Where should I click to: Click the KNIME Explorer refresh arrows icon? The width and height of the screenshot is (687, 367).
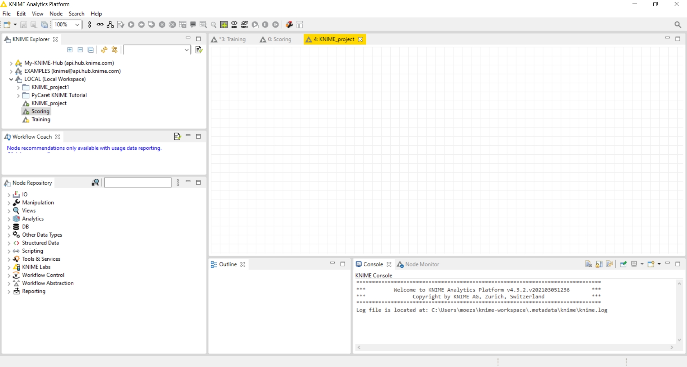coord(104,50)
